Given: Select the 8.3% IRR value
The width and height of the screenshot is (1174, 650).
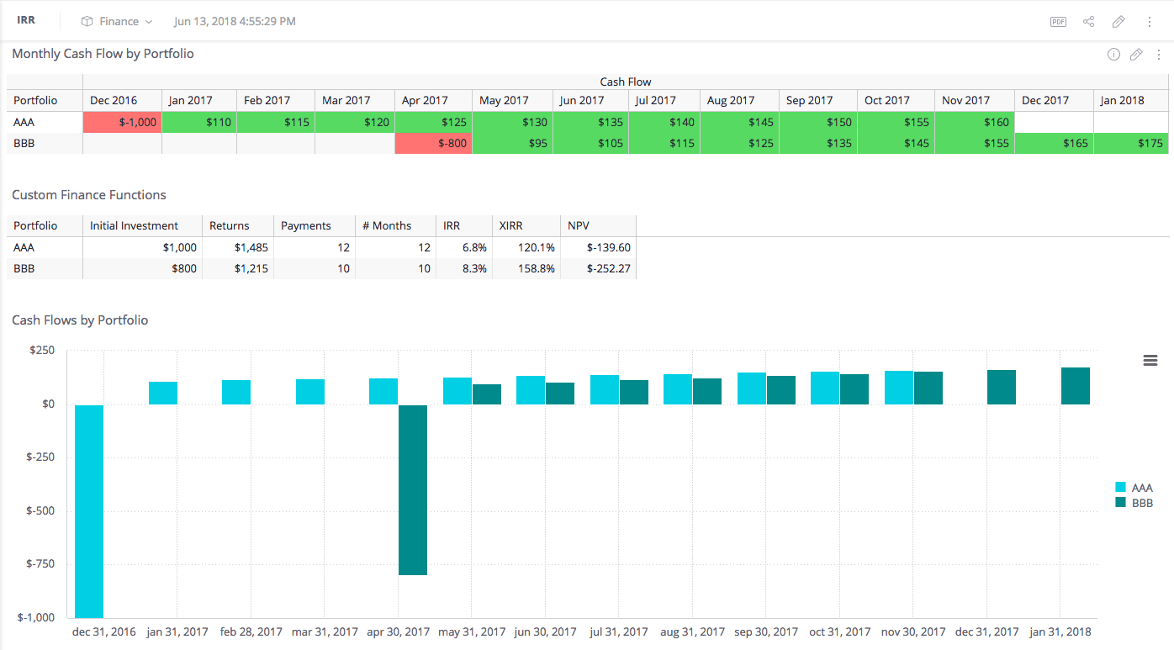Looking at the screenshot, I should click(464, 269).
